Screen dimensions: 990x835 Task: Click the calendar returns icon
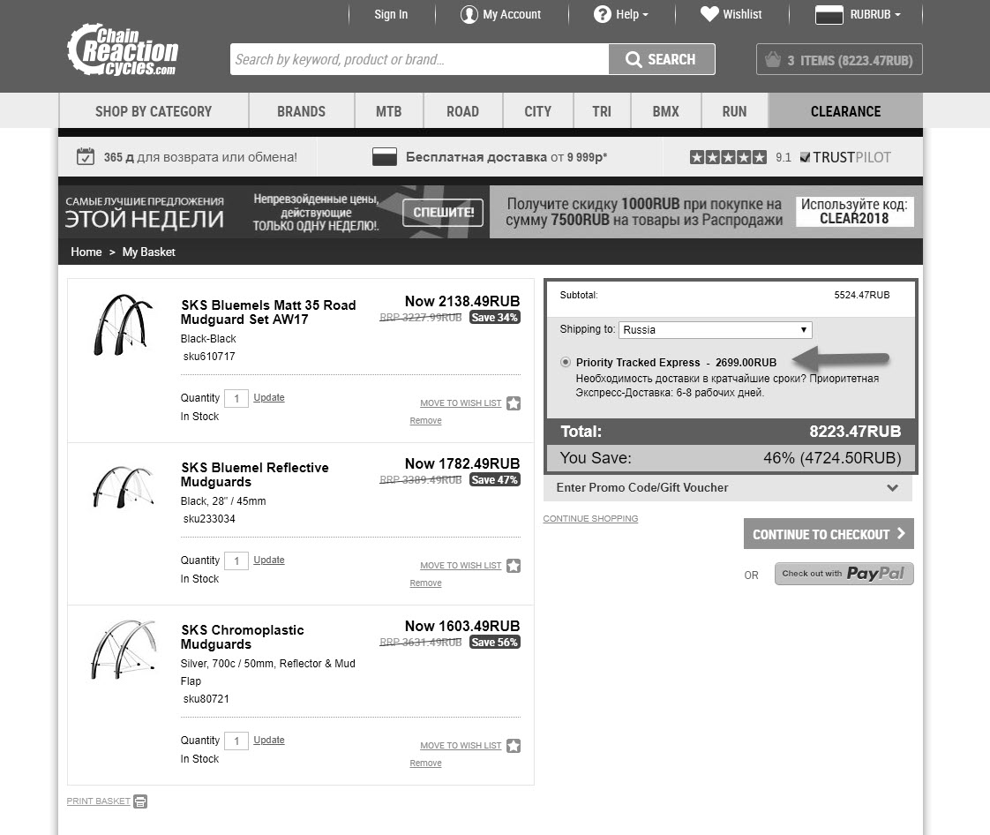pyautogui.click(x=86, y=156)
